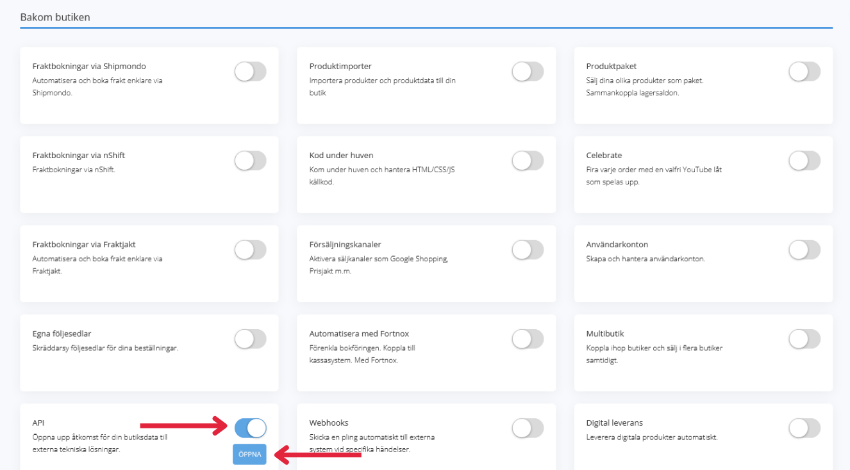The width and height of the screenshot is (850, 470).
Task: Toggle on Kod under huven
Action: point(527,161)
